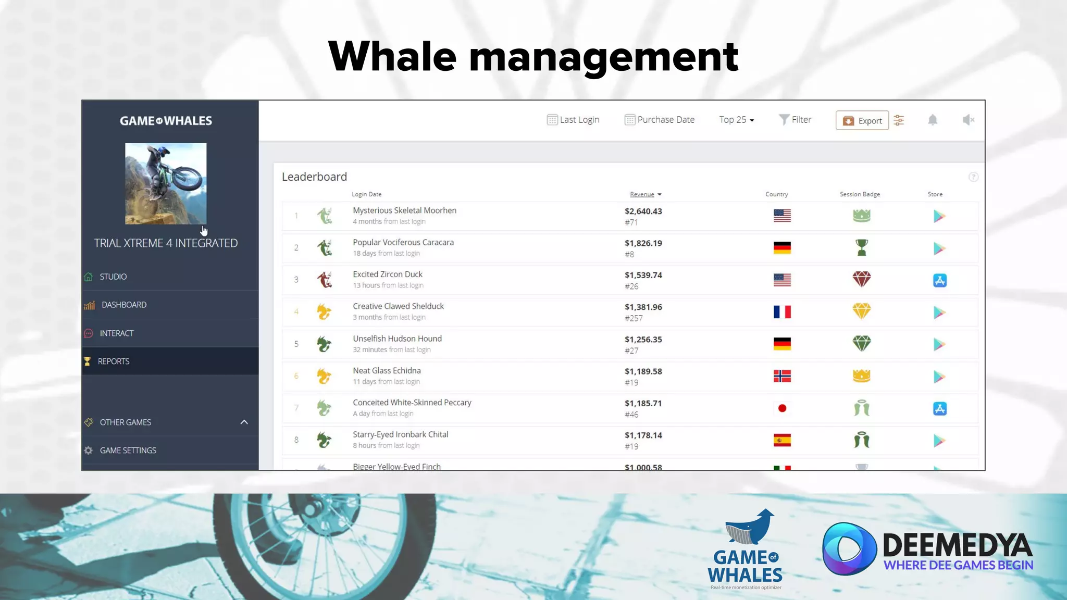The width and height of the screenshot is (1067, 600).
Task: Open the Top 25 dropdown
Action: (736, 120)
